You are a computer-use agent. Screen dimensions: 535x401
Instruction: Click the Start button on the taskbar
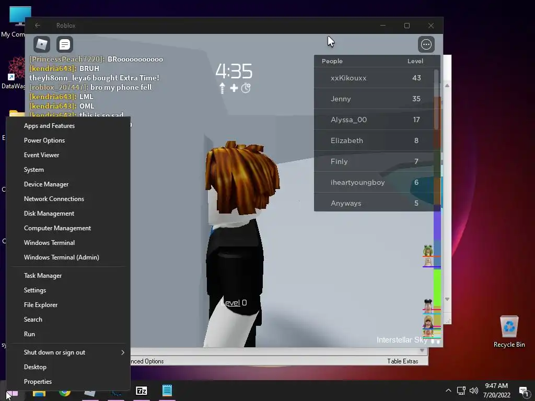(x=12, y=393)
